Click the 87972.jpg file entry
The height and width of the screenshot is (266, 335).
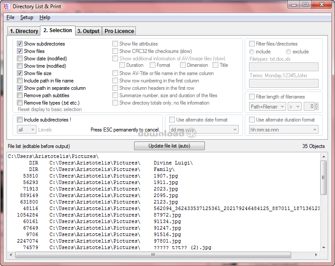167,215
